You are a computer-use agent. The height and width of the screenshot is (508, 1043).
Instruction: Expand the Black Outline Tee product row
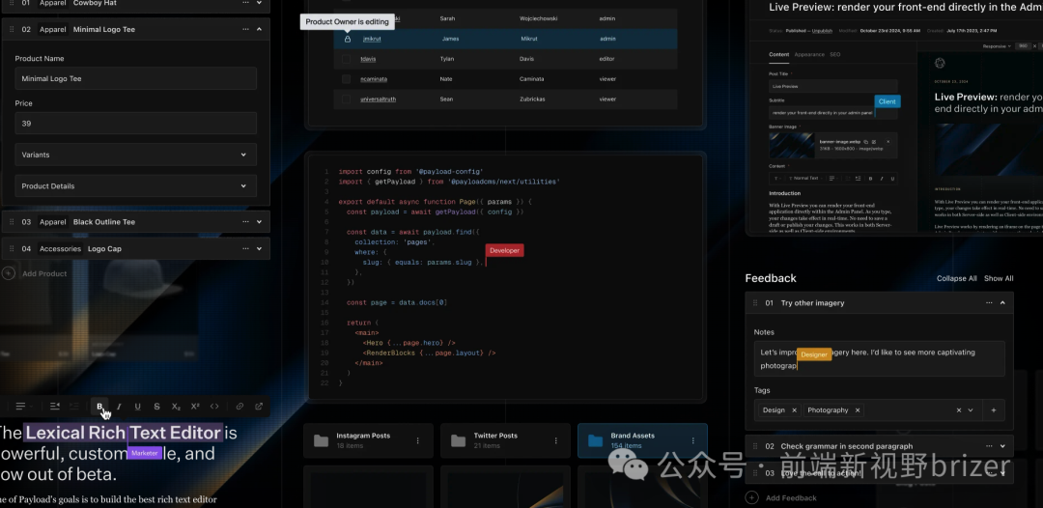[x=260, y=221]
